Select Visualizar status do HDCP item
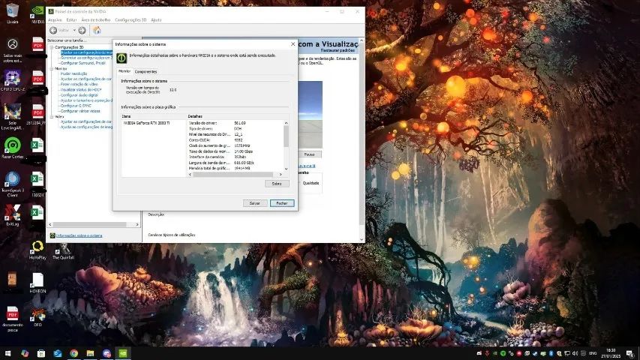 click(81, 90)
